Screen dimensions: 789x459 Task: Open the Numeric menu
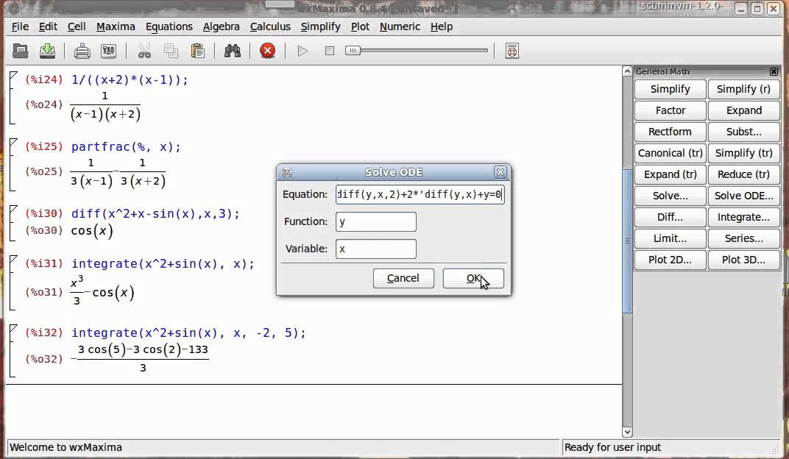[400, 26]
